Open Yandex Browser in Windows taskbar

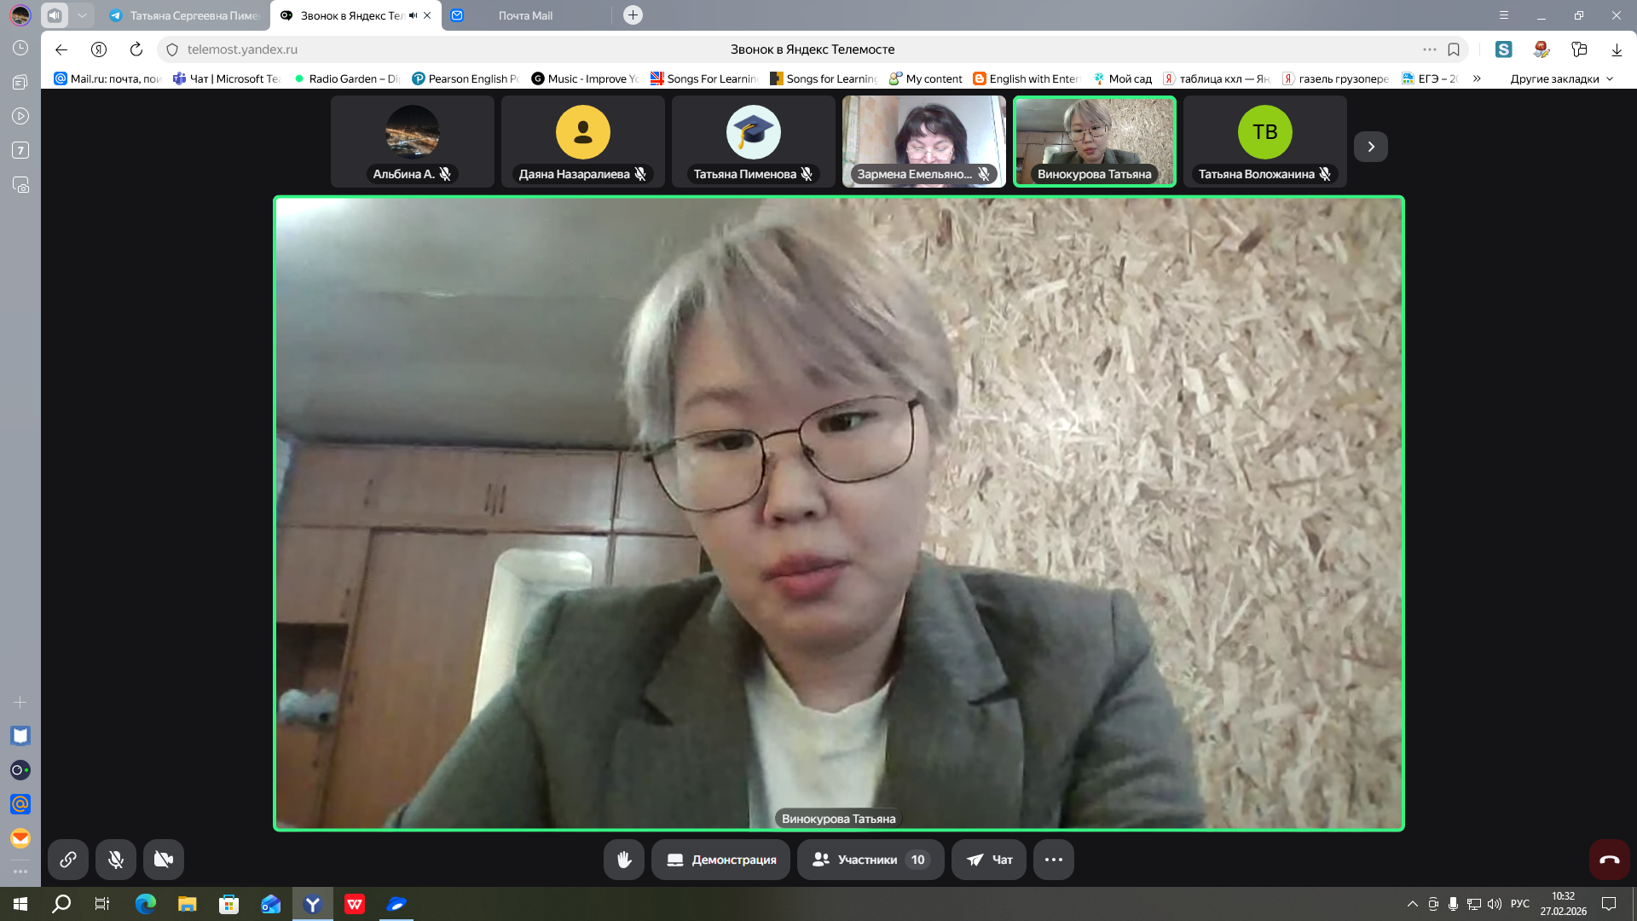[313, 904]
